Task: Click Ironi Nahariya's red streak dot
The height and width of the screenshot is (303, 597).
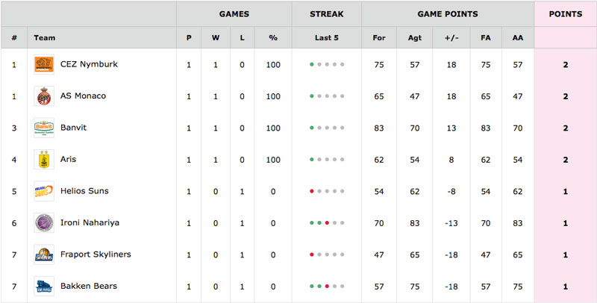Action: tap(327, 222)
